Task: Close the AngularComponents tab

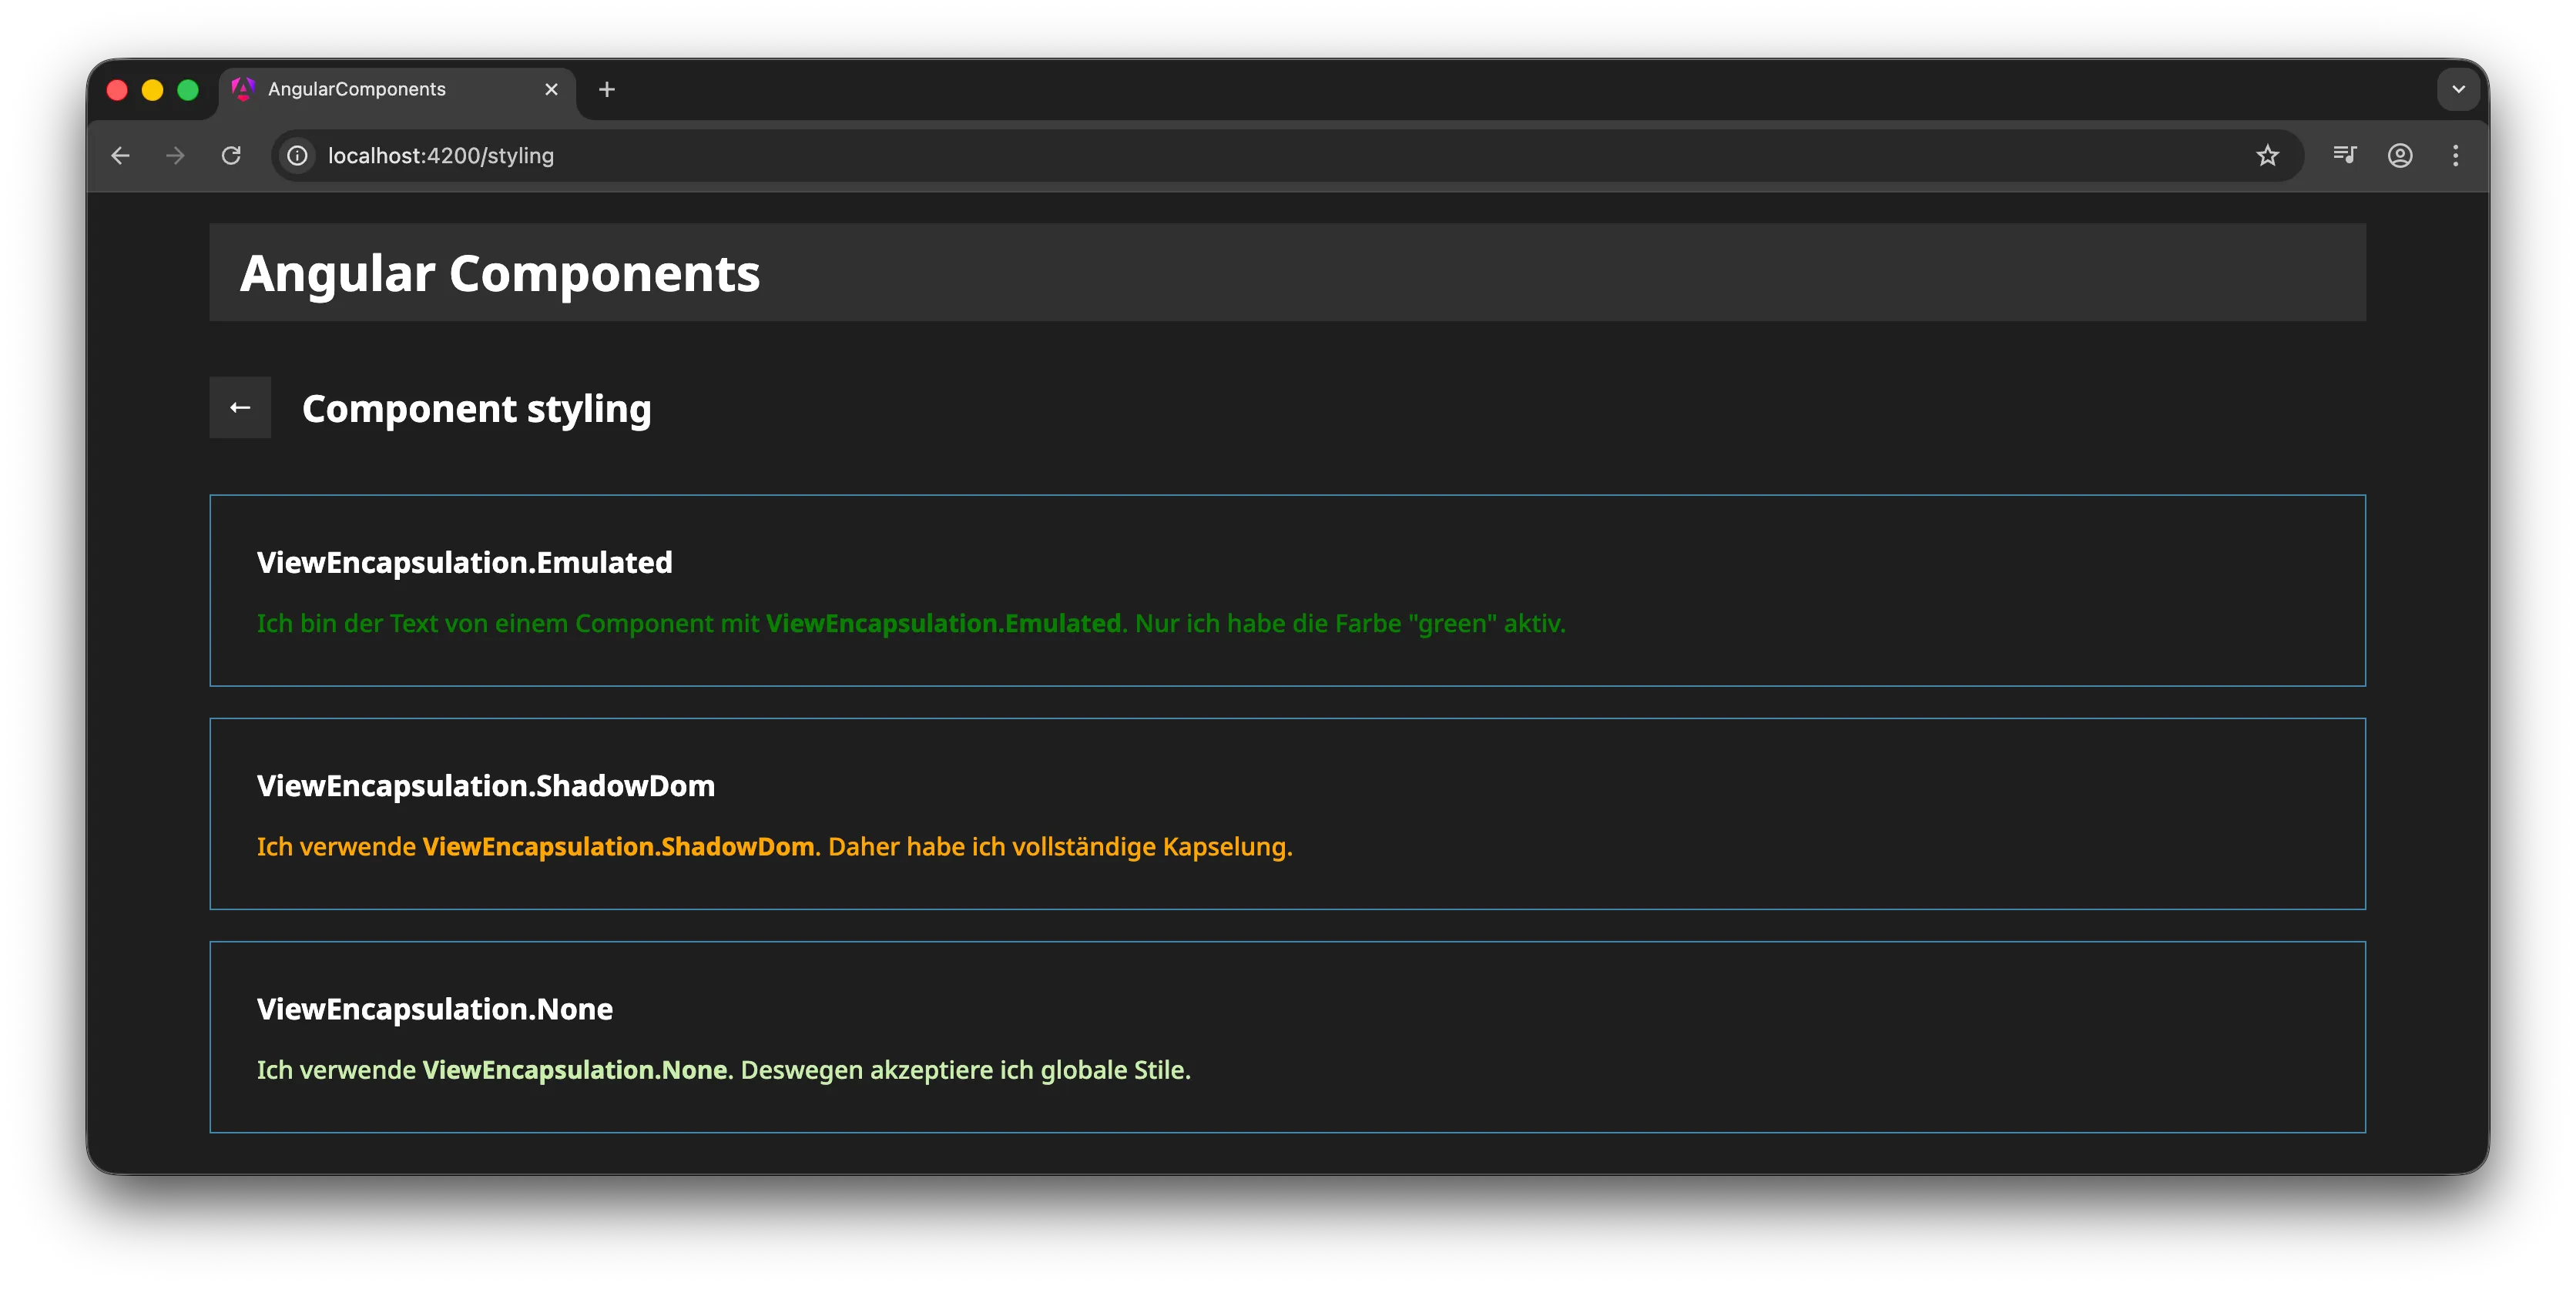Action: point(551,89)
